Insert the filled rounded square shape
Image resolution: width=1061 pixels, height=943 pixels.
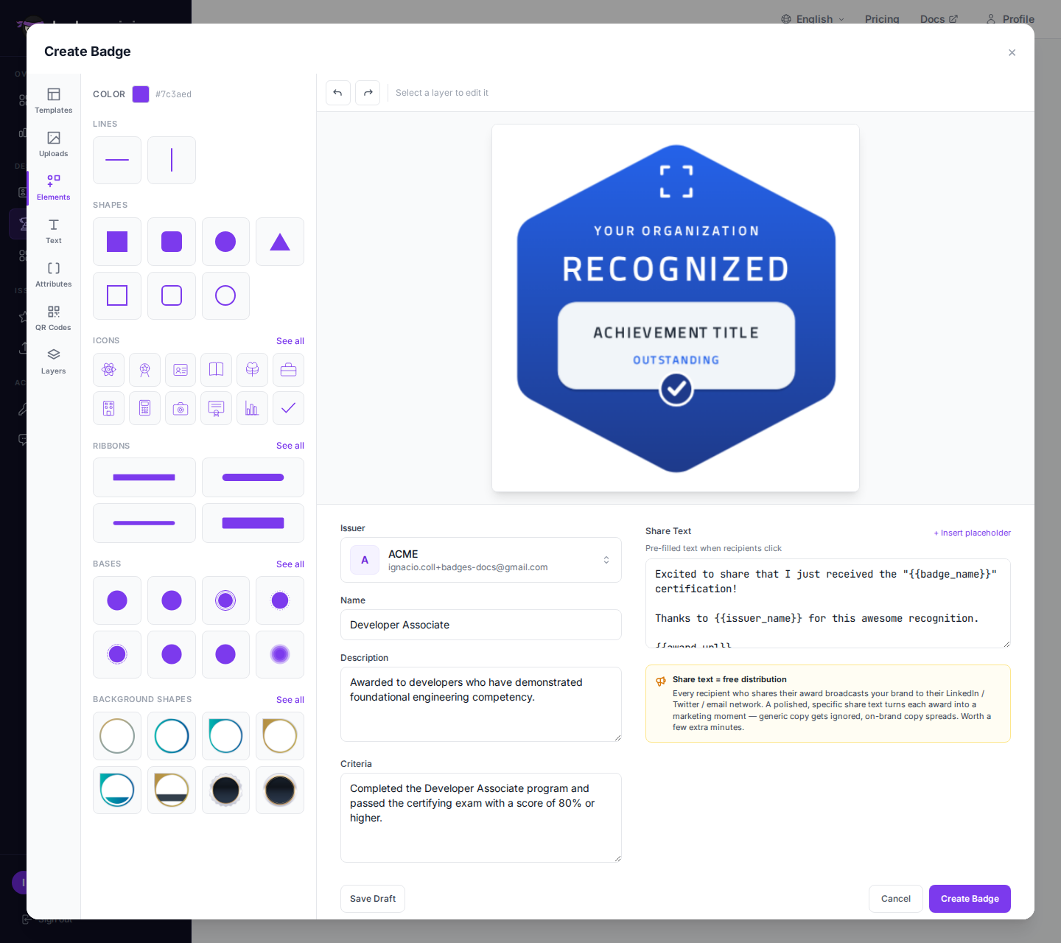point(172,242)
